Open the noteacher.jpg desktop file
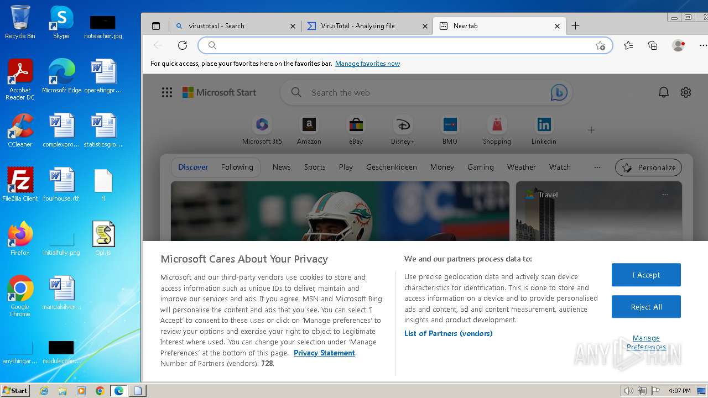Viewport: 708px width, 398px height. point(103,27)
